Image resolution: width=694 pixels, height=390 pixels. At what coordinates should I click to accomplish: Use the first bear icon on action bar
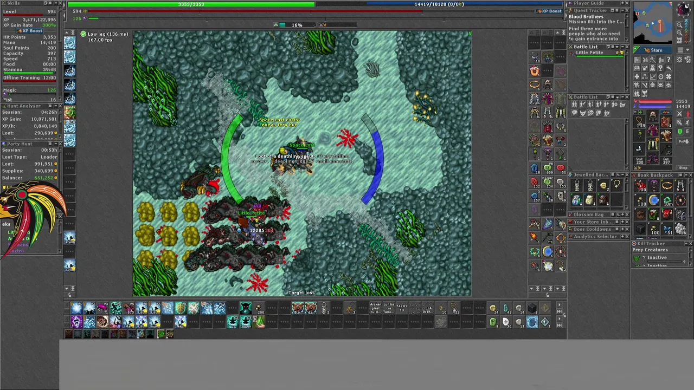tap(297, 308)
